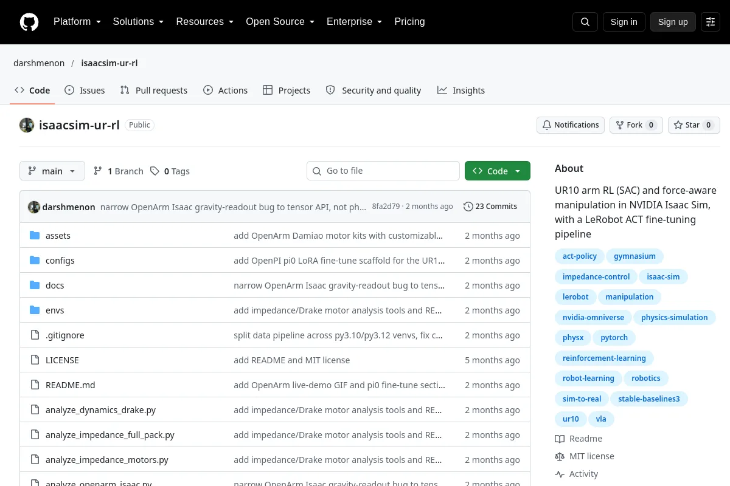Open the GitHub homepage logo

click(29, 22)
